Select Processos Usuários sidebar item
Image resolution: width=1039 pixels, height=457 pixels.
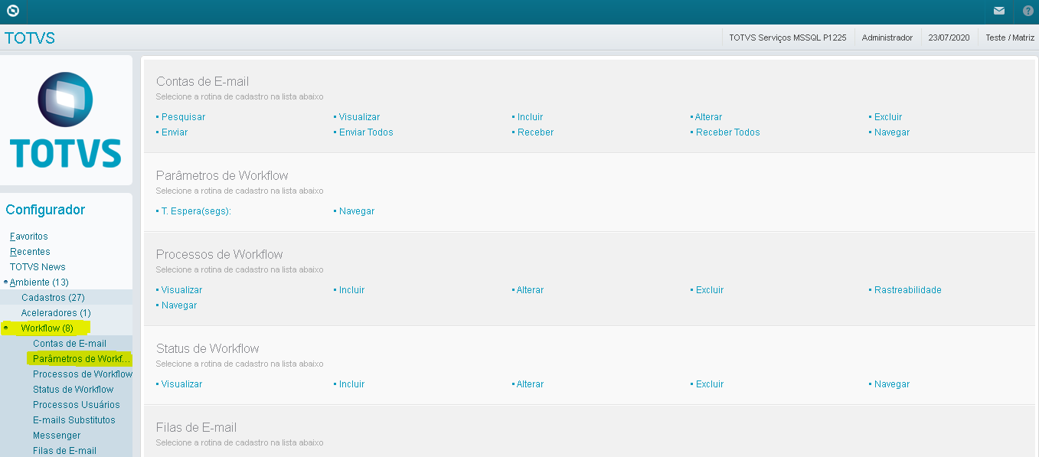tap(77, 404)
